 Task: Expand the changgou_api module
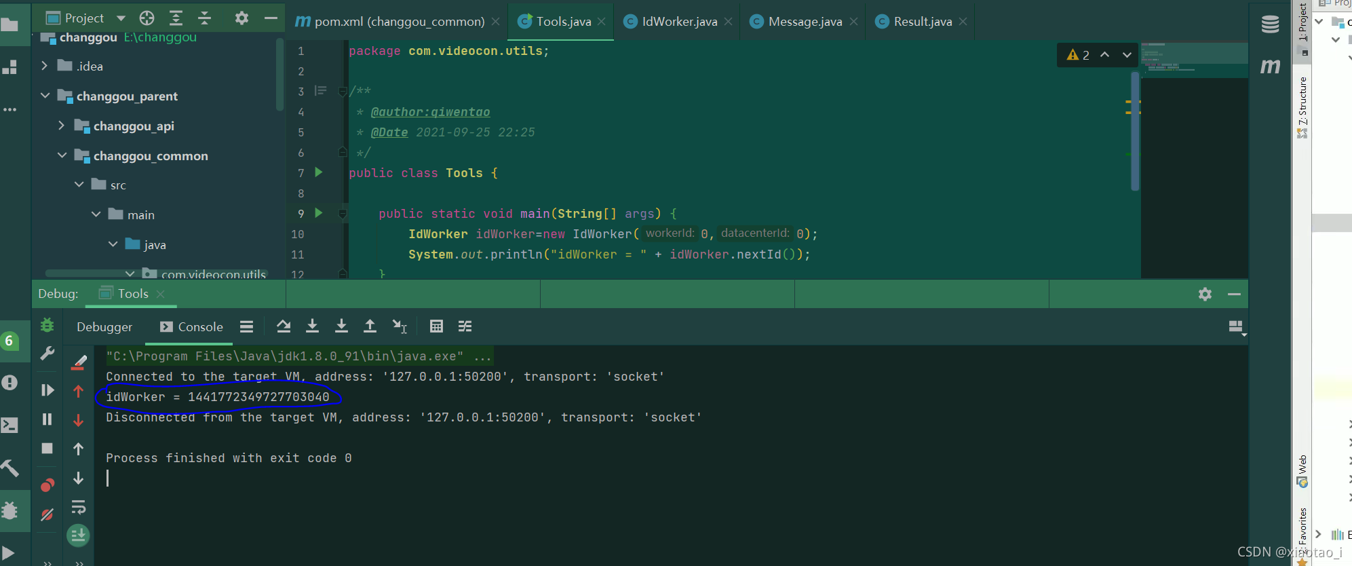tap(61, 126)
